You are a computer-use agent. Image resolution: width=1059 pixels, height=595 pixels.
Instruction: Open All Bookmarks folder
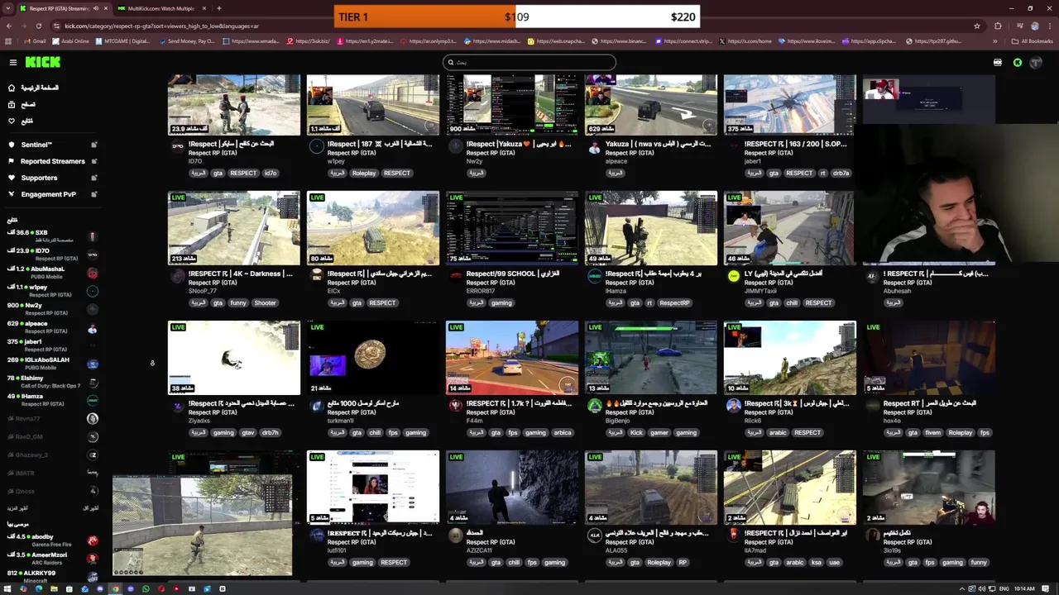(x=1033, y=40)
